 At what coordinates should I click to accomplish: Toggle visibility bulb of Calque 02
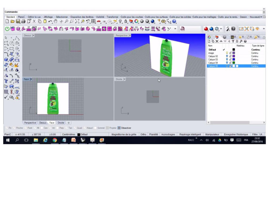227,56
